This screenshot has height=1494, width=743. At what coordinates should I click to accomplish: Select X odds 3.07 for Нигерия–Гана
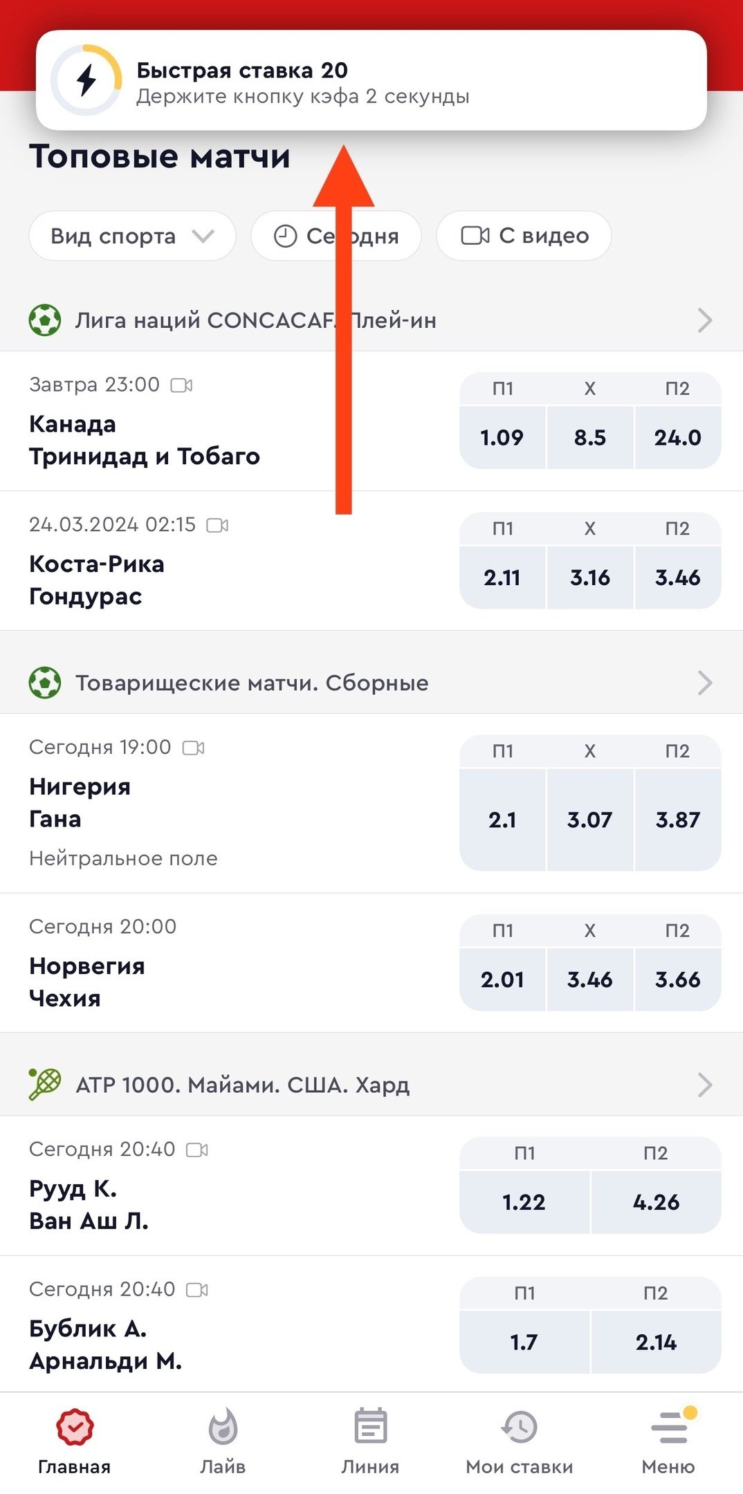[589, 820]
